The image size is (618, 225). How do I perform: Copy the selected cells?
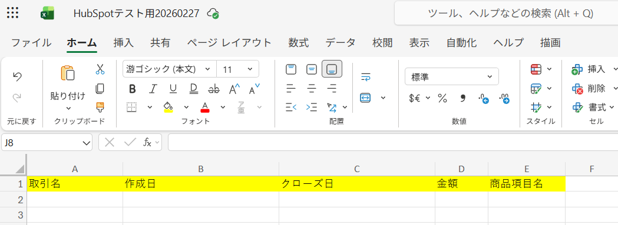(x=100, y=89)
